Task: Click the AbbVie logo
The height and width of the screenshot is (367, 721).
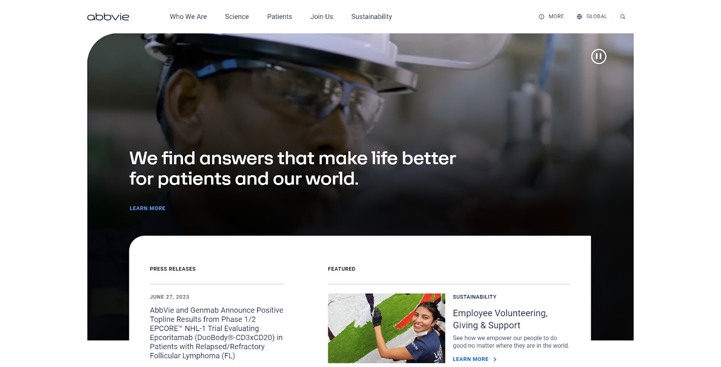Action: point(108,17)
